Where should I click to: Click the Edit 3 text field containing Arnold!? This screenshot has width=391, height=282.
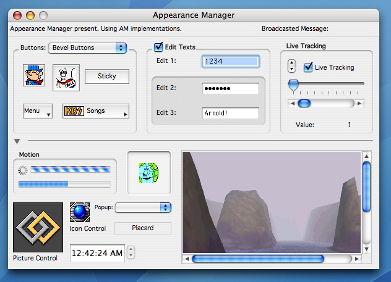tap(230, 114)
